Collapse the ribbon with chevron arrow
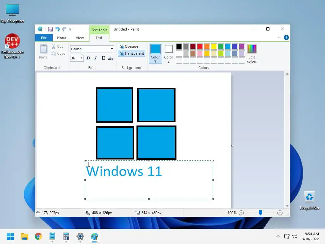The width and height of the screenshot is (325, 244). [279, 37]
